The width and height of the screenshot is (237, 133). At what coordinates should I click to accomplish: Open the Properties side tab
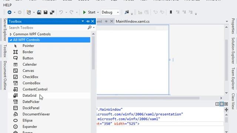tap(233, 26)
